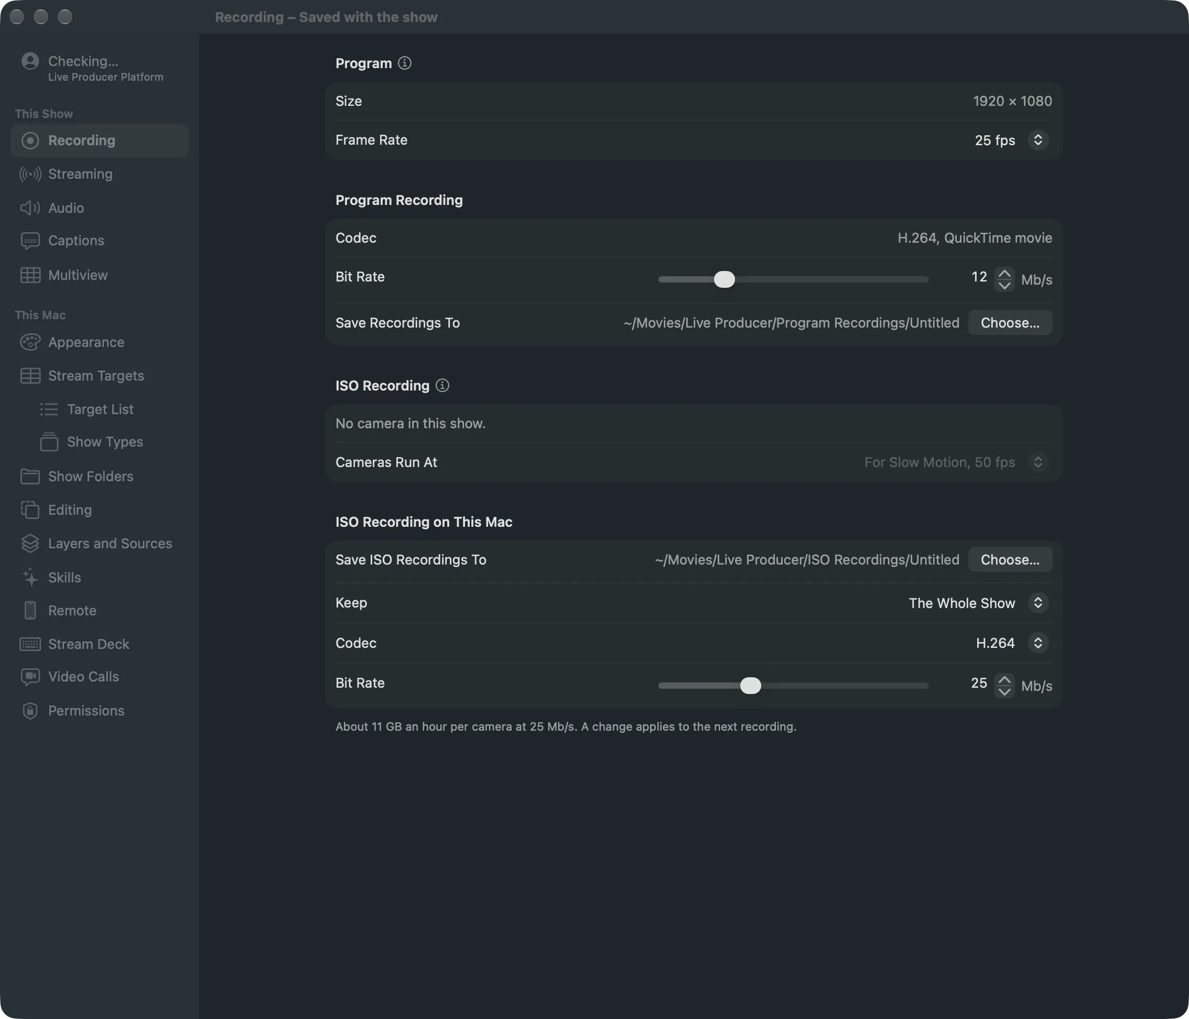
Task: Open the Recording settings icon in sidebar
Action: click(30, 140)
